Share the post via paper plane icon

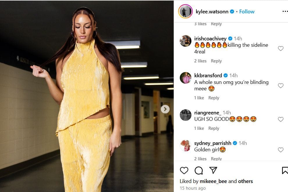pos(213,170)
